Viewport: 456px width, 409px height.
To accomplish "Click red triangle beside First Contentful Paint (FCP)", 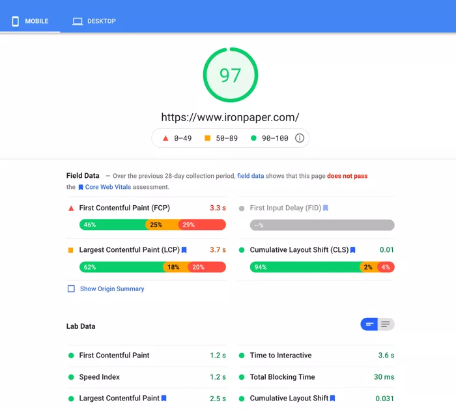I will point(71,208).
